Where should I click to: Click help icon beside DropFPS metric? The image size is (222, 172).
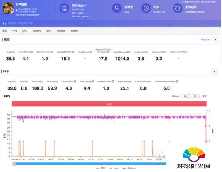tap(75, 81)
